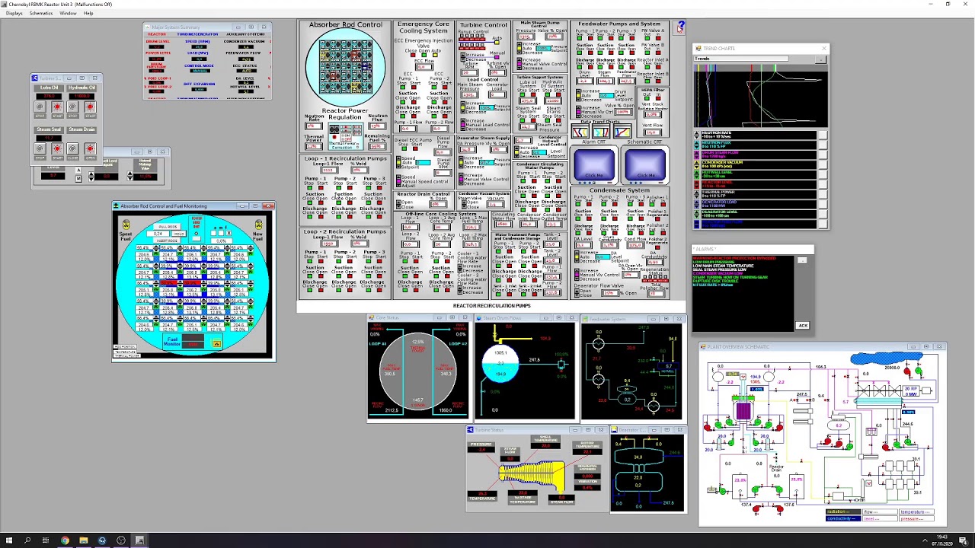Open the Schematics menu

(x=41, y=13)
